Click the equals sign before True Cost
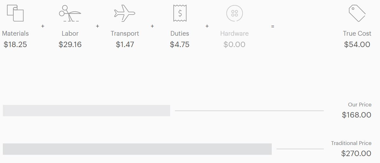 click(x=273, y=26)
